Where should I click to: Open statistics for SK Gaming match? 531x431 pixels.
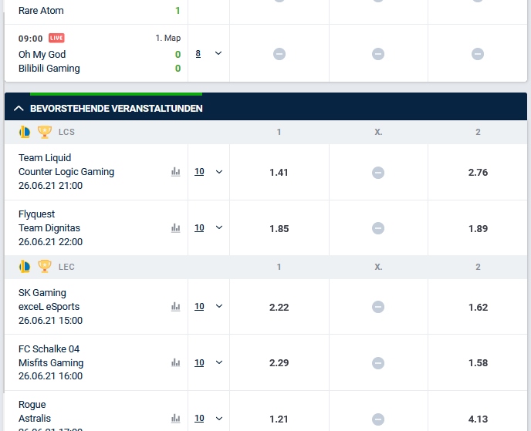175,307
